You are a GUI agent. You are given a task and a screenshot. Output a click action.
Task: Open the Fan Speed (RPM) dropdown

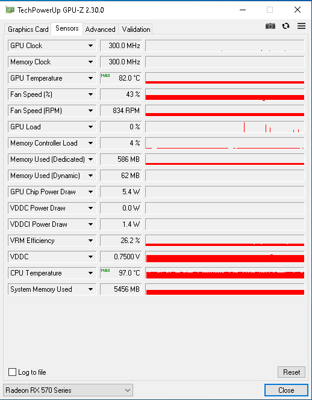point(90,111)
